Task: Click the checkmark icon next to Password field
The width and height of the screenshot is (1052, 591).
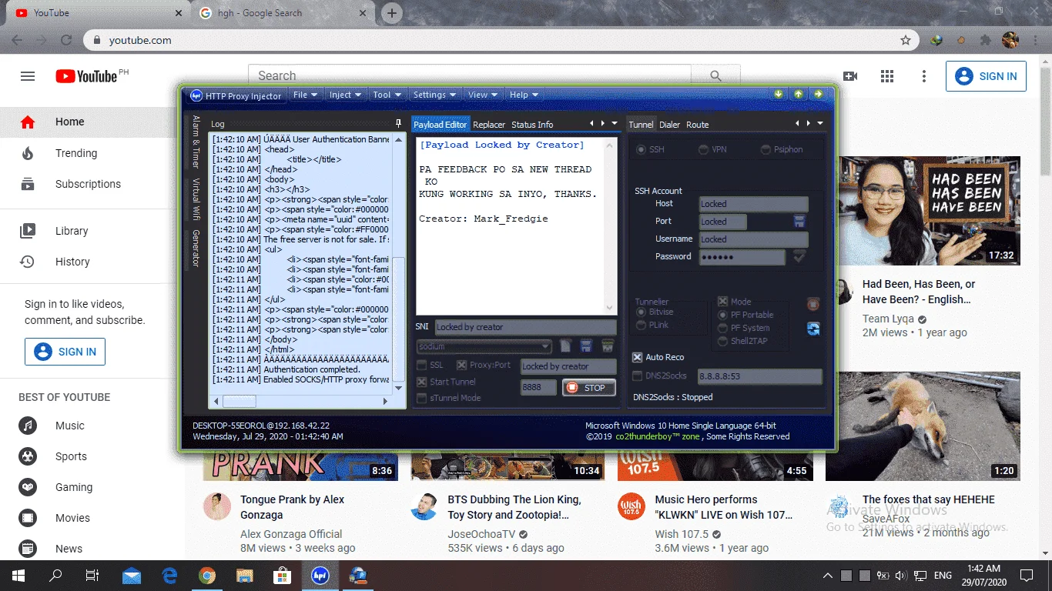Action: point(799,257)
